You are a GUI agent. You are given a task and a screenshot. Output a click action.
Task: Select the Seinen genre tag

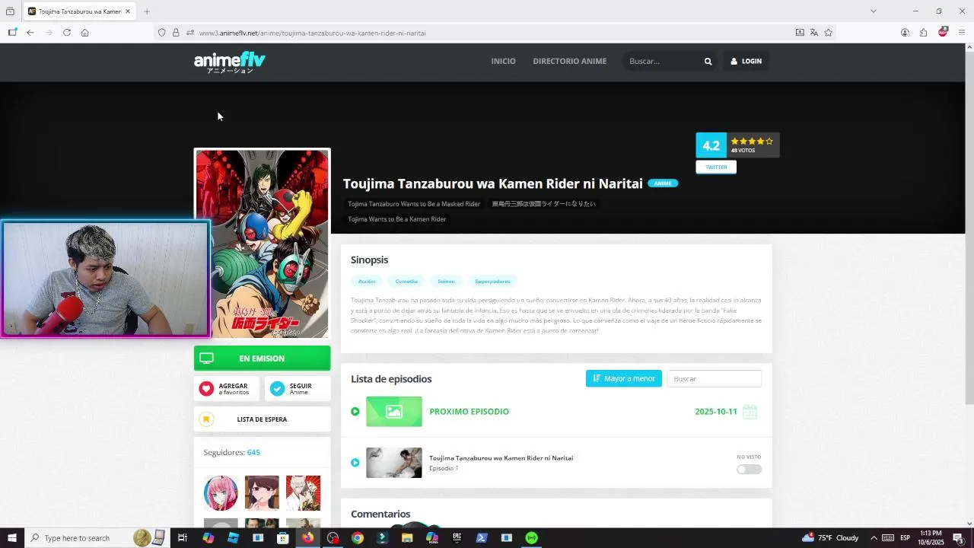pos(446,281)
